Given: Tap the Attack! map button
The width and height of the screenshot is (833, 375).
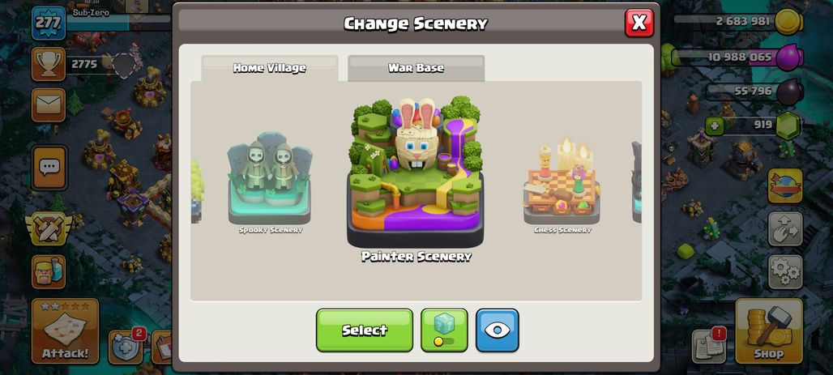Looking at the screenshot, I should (65, 331).
